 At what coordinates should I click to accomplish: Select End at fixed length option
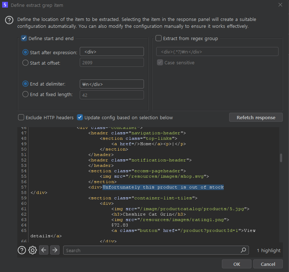[x=25, y=95]
